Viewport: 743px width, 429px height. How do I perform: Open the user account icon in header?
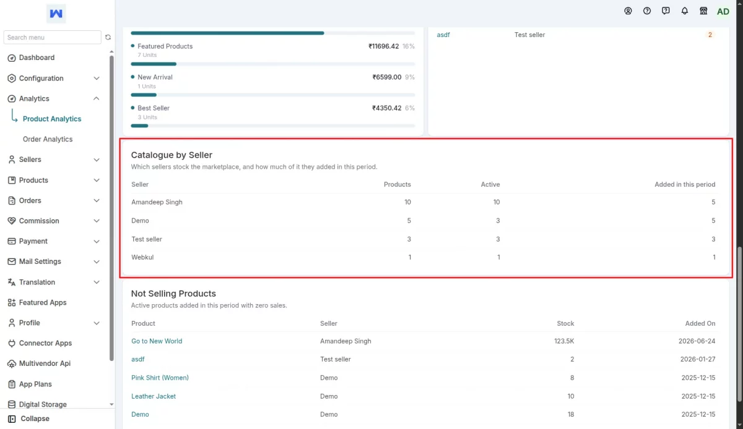628,11
